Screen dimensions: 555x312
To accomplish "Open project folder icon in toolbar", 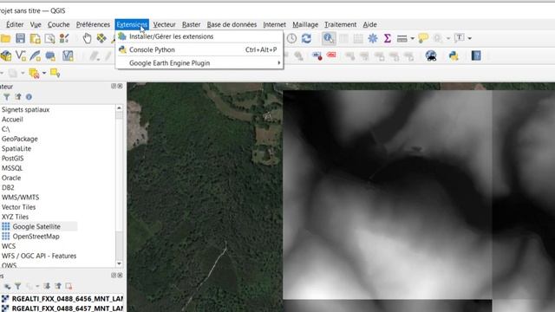I will tap(5, 38).
